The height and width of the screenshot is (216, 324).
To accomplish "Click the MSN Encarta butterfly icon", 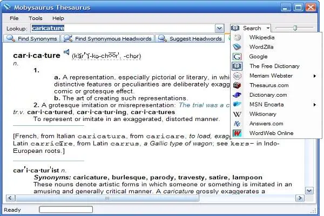I will (237, 104).
